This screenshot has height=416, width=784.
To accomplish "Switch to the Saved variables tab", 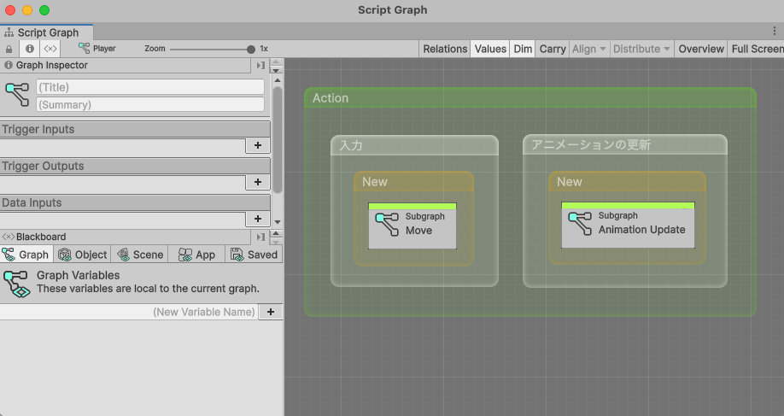I will click(x=254, y=255).
